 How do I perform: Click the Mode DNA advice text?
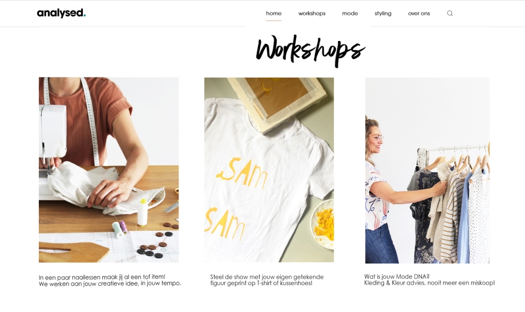pos(429,280)
